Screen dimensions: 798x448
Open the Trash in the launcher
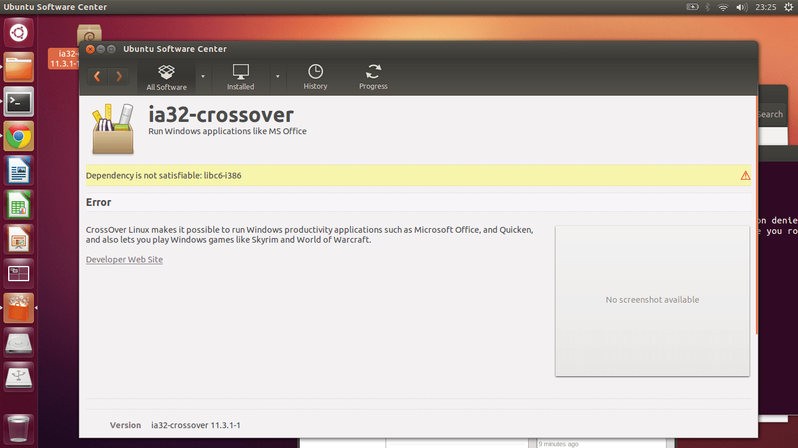click(x=19, y=429)
